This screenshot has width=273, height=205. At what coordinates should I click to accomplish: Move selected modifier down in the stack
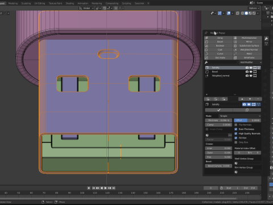point(250,99)
